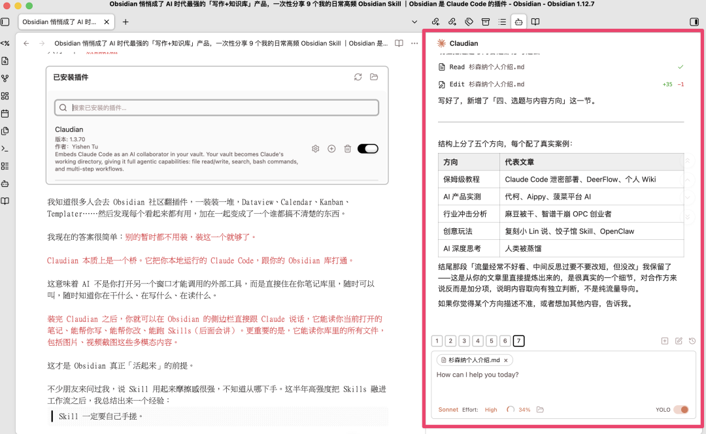
Task: Remove 杉森纳个人介绍.md context chip
Action: tap(505, 360)
